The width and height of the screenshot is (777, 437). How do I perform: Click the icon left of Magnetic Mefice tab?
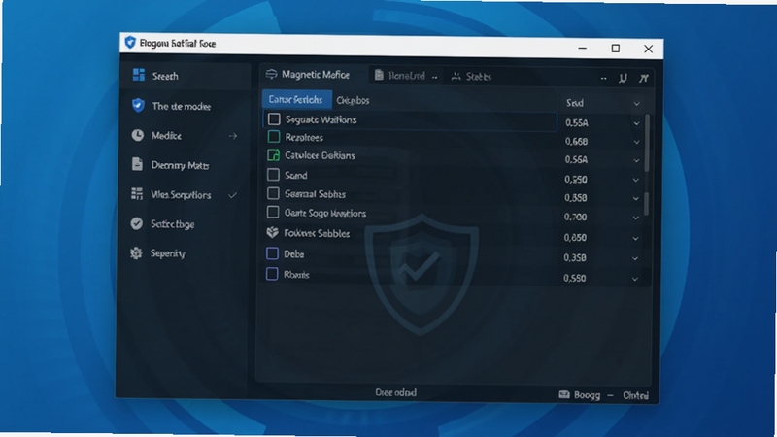click(x=272, y=75)
